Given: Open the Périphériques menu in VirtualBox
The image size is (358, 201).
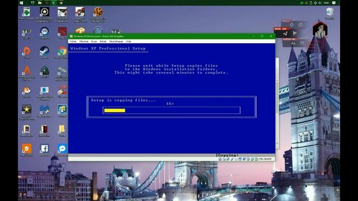Looking at the screenshot, I should tap(116, 41).
